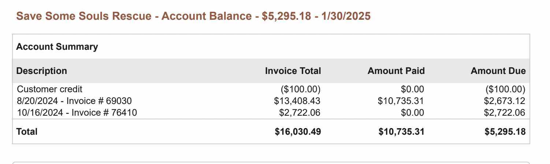Screen dimensions: 550x164
Task: Click the $16,030.49 grand invoice total
Action: pyautogui.click(x=298, y=132)
